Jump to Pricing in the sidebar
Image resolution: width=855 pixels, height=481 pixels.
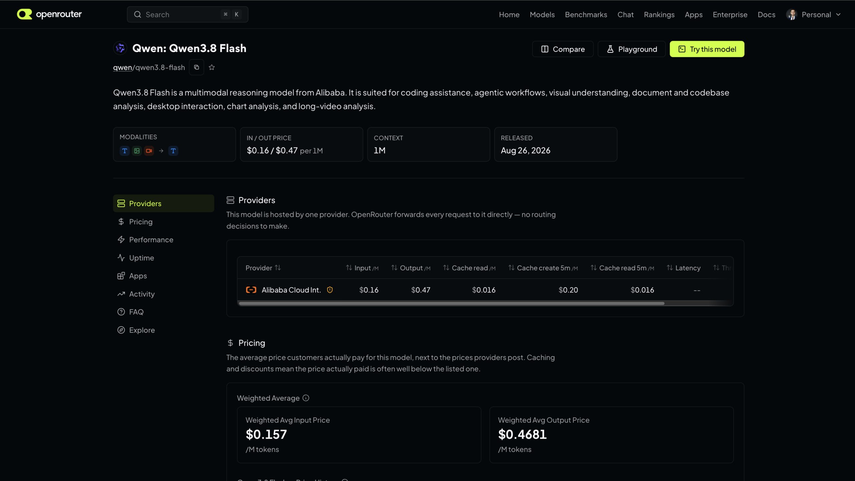[164, 221]
